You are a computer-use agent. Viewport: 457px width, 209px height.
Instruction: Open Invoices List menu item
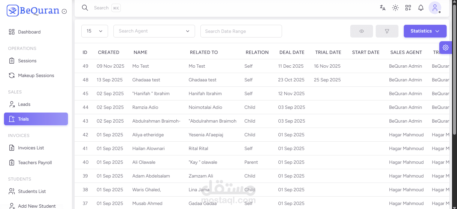31,148
